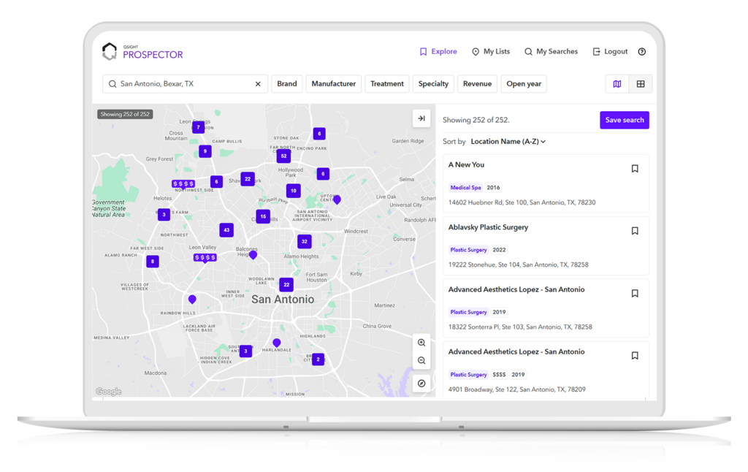Collapse the results panel with the arrow toggle
The image size is (748, 472).
421,117
